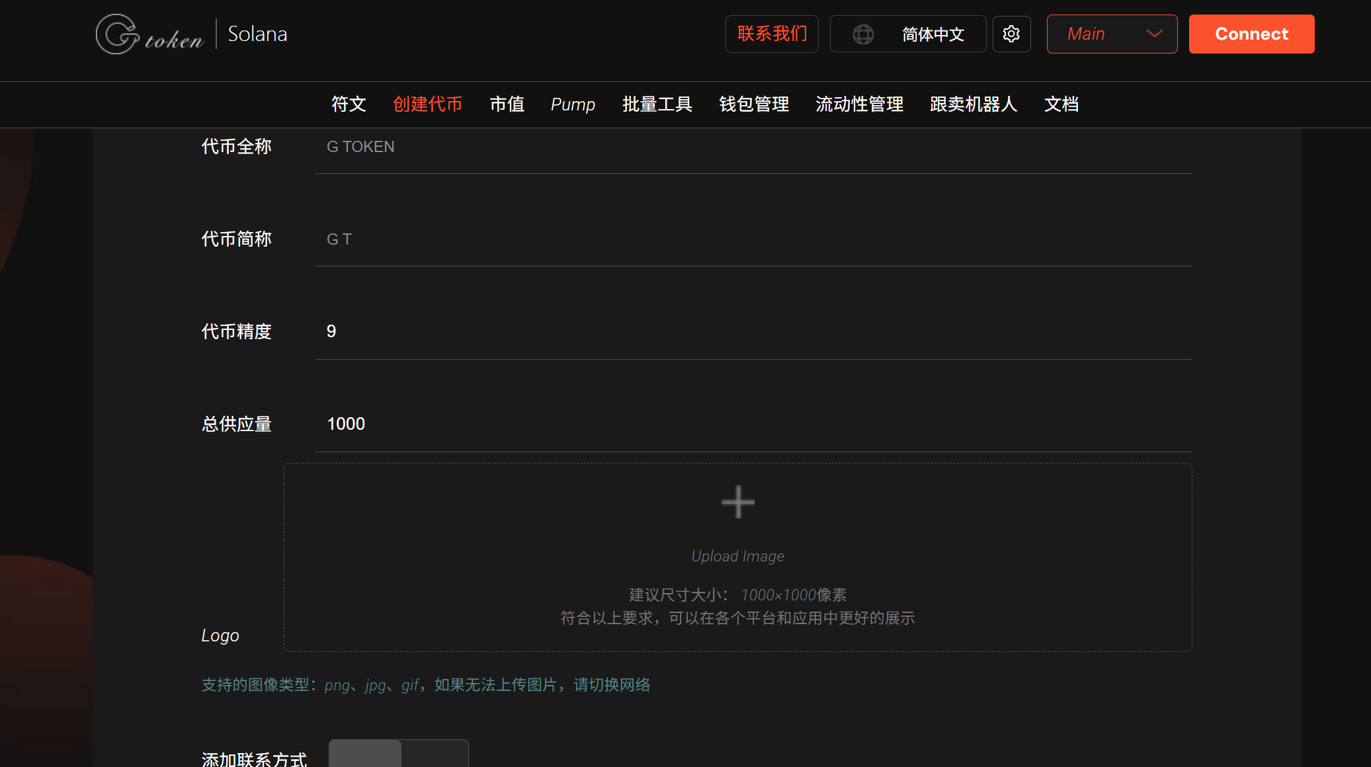Image resolution: width=1371 pixels, height=767 pixels.
Task: Click the 代币全称 label
Action: click(236, 147)
